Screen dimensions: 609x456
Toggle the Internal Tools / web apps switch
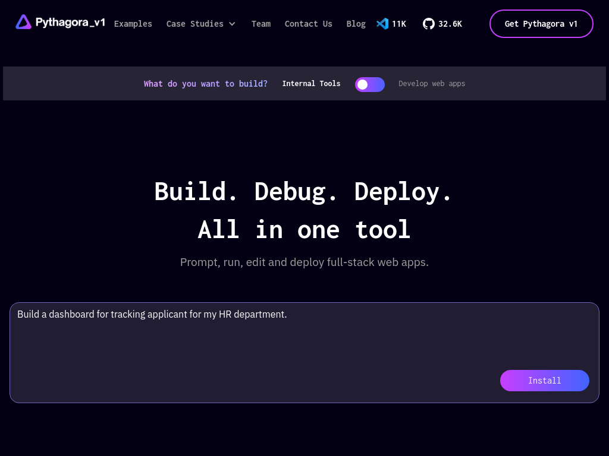[x=370, y=84]
